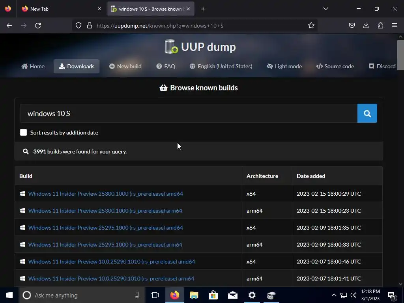This screenshot has width=404, height=303.
Task: Open Task View on the taskbar
Action: [155, 295]
